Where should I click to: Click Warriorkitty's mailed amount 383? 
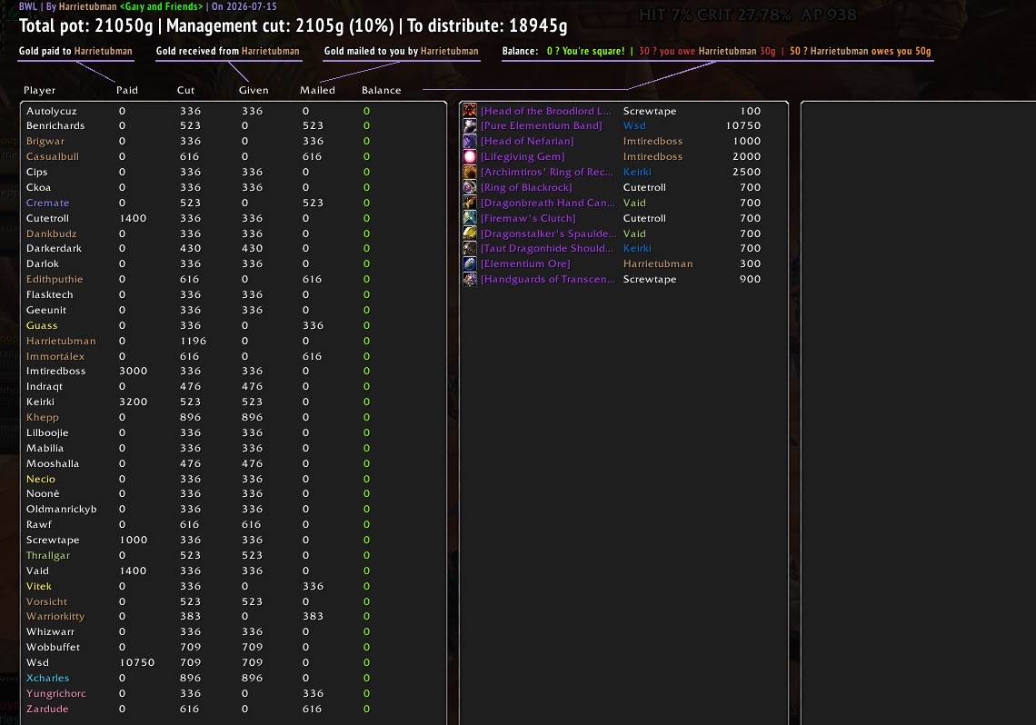tap(313, 616)
